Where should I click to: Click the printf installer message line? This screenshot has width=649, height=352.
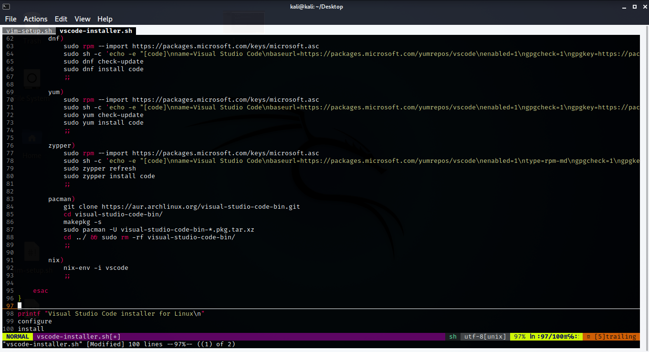[x=111, y=314]
